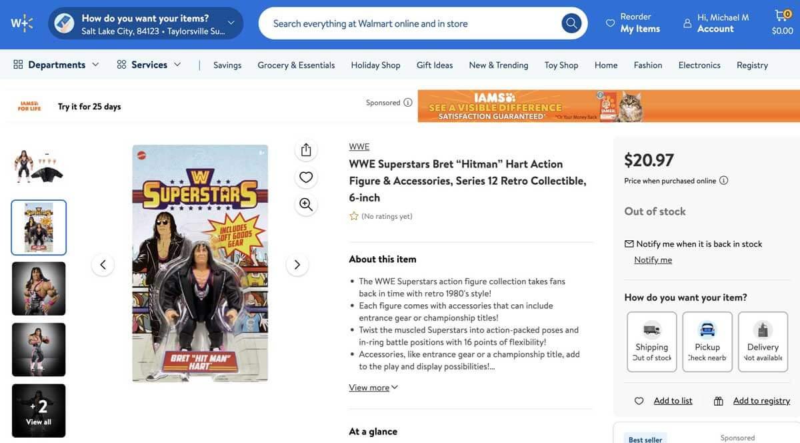800x443 pixels.
Task: Click the Notify me link
Action: [x=653, y=259]
